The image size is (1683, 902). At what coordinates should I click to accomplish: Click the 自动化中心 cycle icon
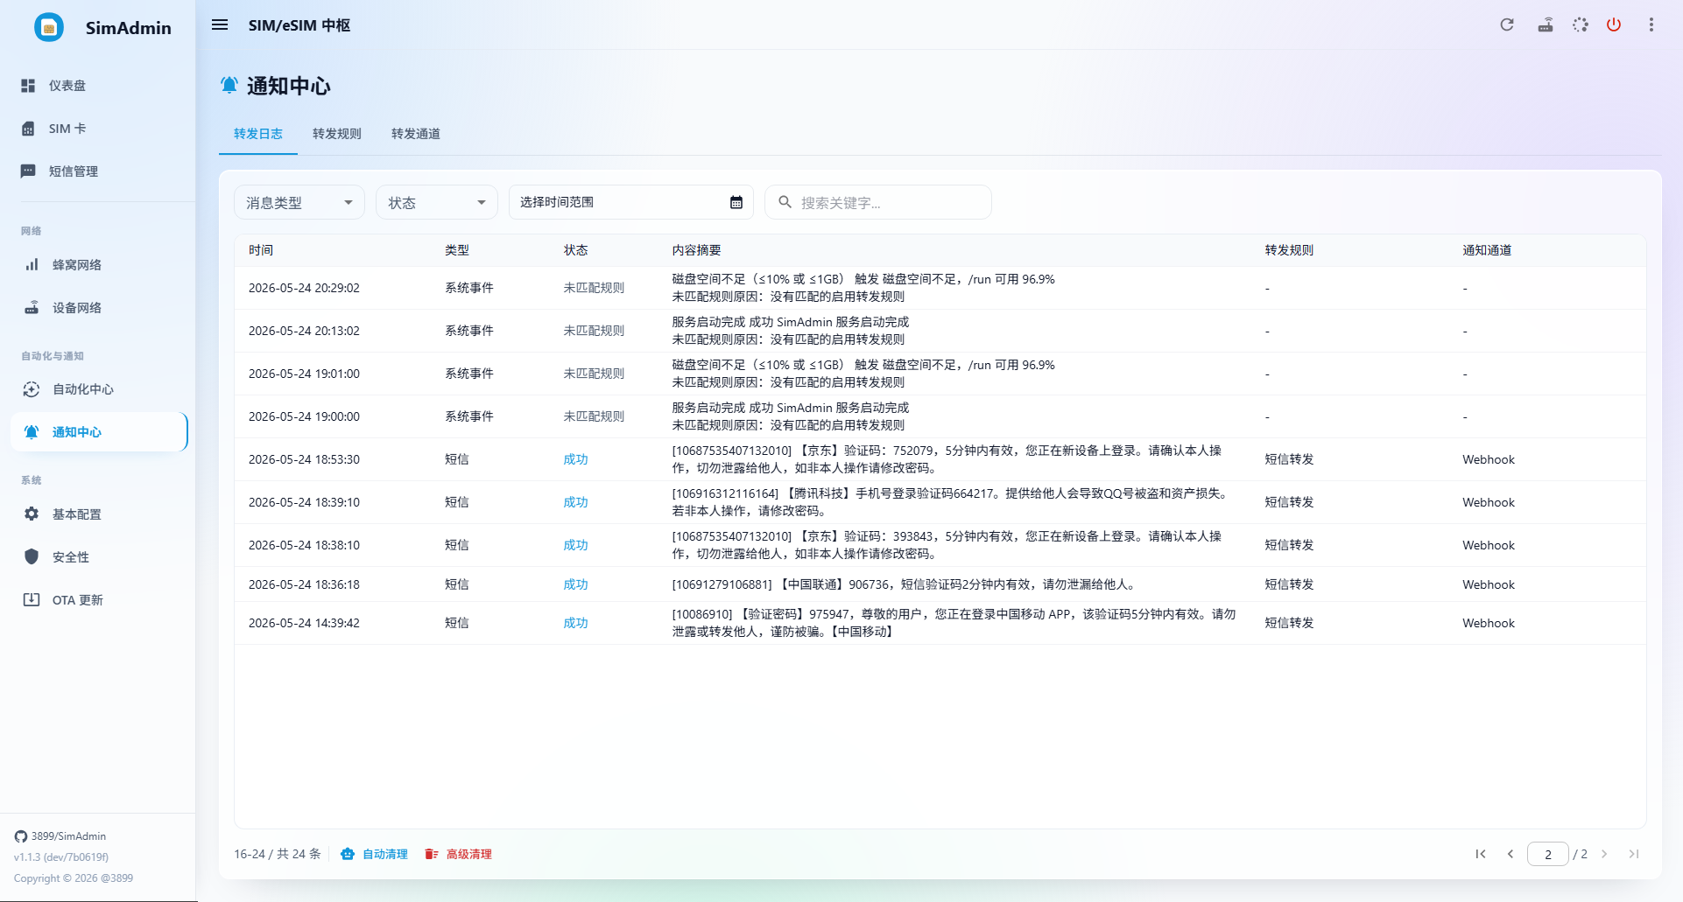32,389
